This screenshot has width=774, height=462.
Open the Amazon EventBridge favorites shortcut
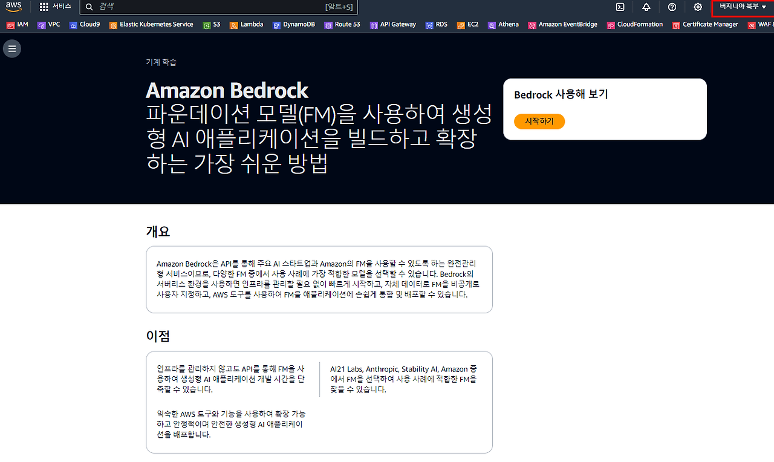point(562,25)
